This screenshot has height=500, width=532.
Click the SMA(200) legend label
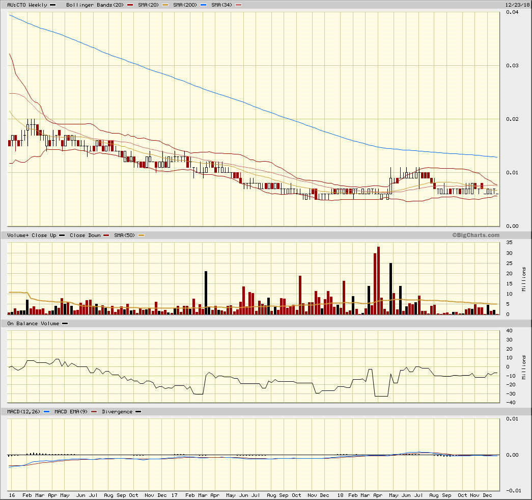point(185,5)
